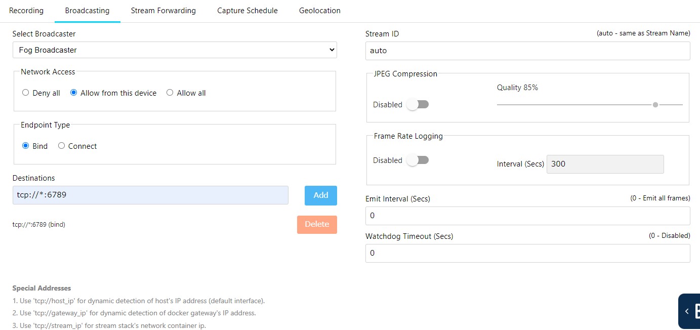
Task: Choose the Allow all network access option
Action: tap(170, 93)
